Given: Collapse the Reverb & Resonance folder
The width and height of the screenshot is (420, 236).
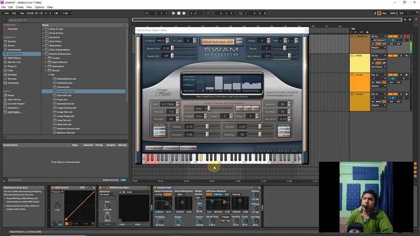Looking at the screenshot, I should coord(43,54).
